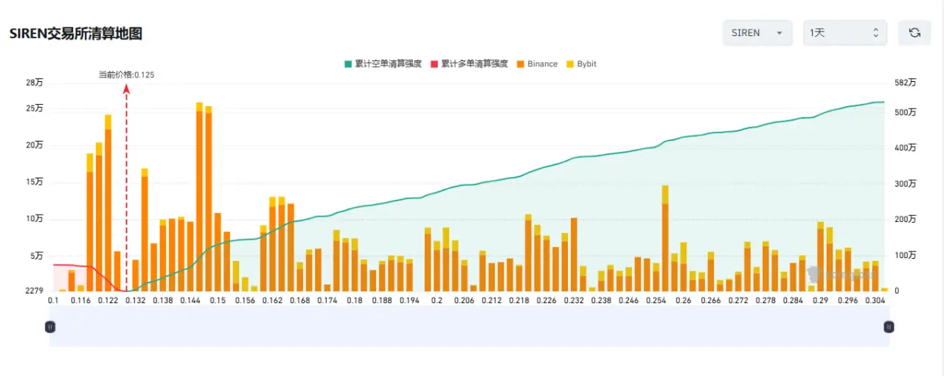Viewport: 944px width, 376px height.
Task: Click the red legend color marker
Action: 434,64
